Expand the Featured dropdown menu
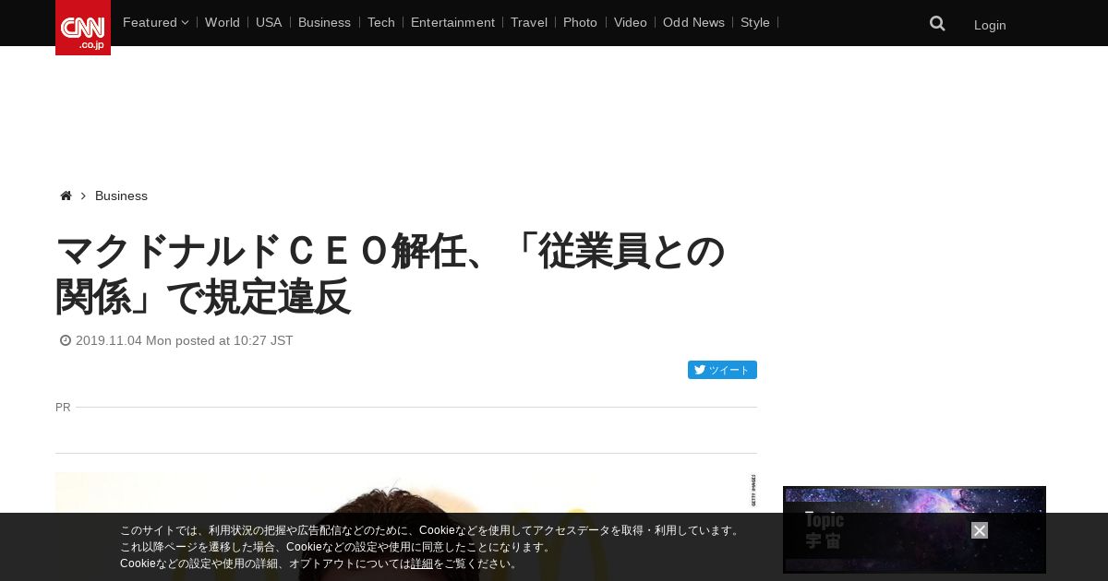Image resolution: width=1108 pixels, height=581 pixels. pos(155,22)
